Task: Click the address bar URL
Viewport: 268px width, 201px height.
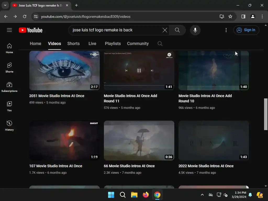Action: (x=86, y=16)
